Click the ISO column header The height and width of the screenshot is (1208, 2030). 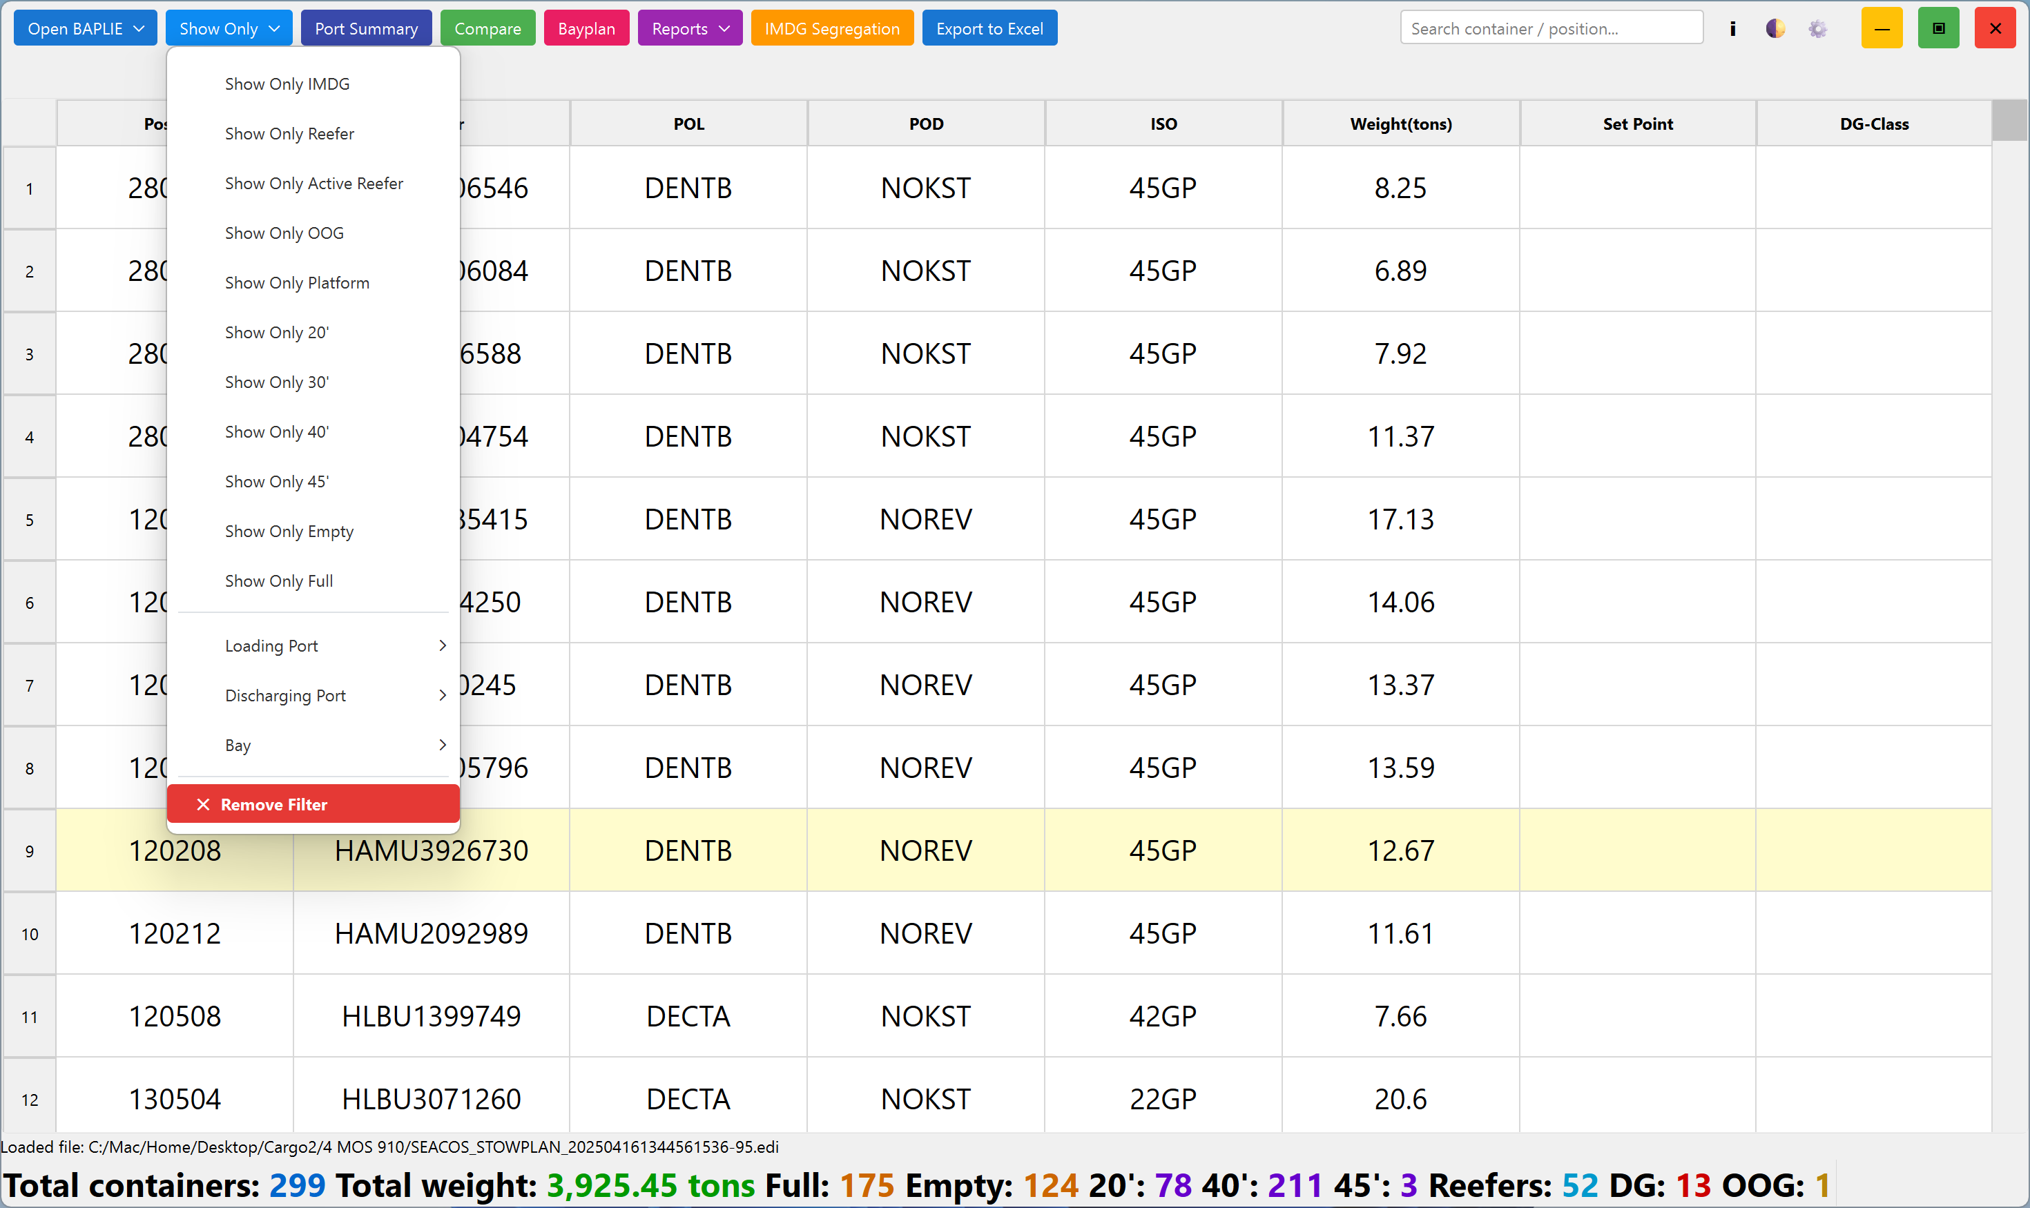[1163, 124]
